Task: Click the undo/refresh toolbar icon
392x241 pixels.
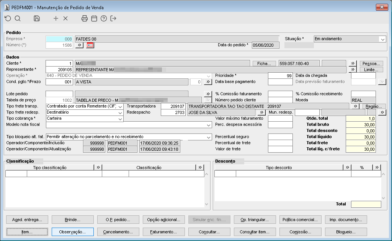Action: click(x=8, y=18)
